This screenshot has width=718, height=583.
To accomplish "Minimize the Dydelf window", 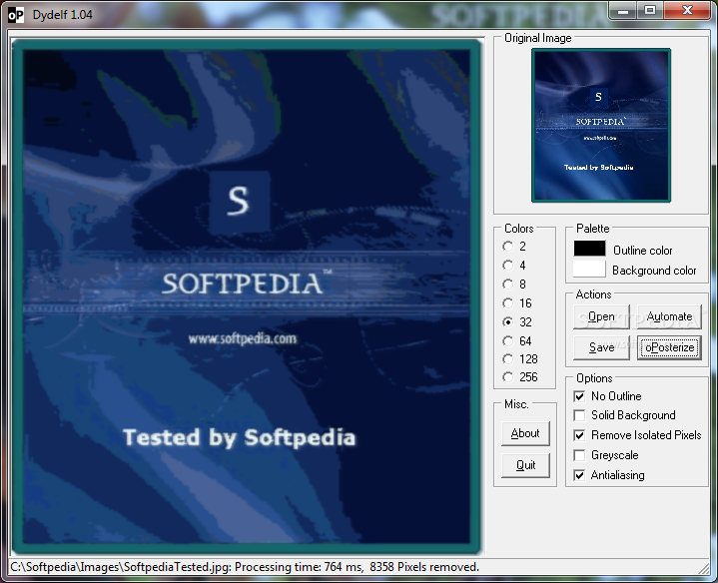I will click(x=623, y=11).
